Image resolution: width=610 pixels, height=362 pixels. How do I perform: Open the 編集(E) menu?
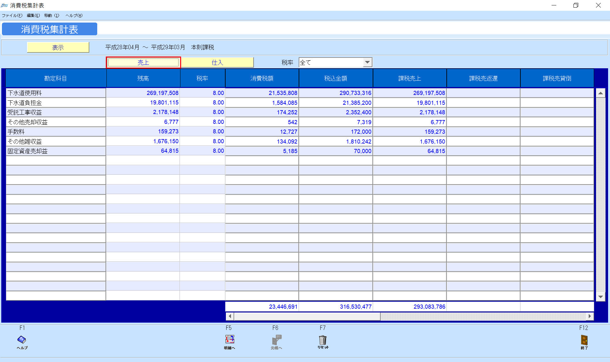pos(33,16)
